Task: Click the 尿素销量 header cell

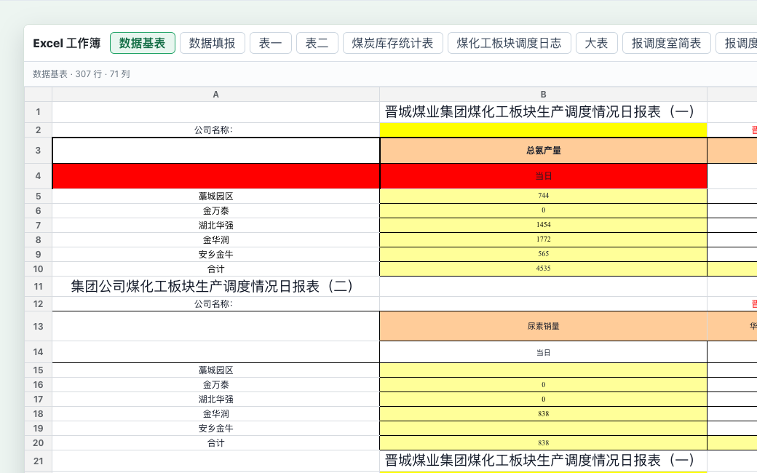Action: pos(543,326)
